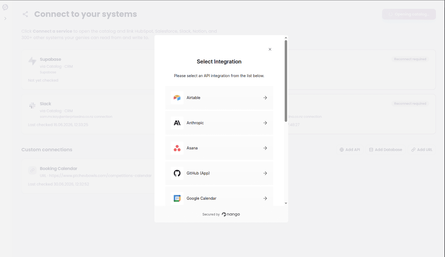
Task: Close the Select Integration dialog
Action: pyautogui.click(x=270, y=49)
